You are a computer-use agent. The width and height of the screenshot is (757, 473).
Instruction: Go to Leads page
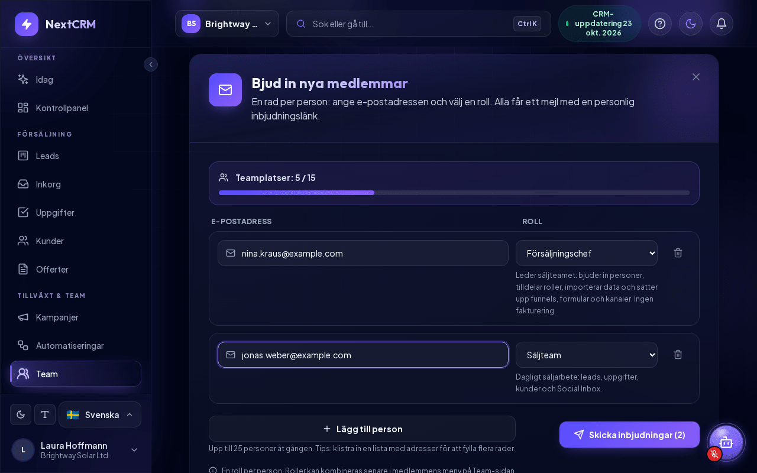click(76, 155)
